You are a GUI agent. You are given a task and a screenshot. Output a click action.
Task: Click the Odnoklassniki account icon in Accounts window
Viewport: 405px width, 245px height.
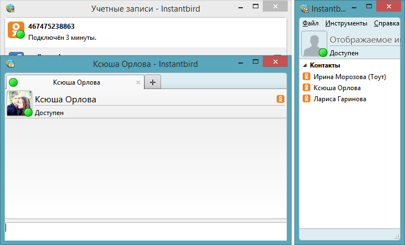[16, 30]
